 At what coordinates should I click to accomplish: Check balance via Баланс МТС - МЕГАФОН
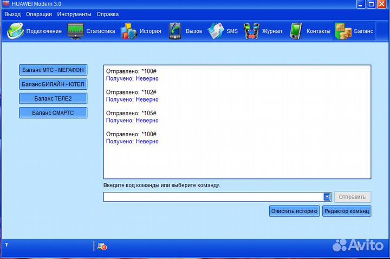(53, 70)
